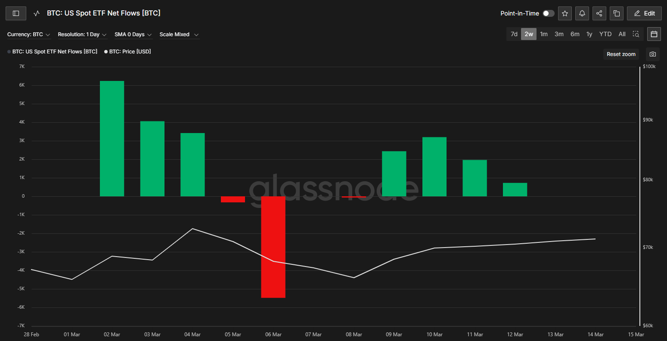Enable the Point-in-Time toggle
Image resolution: width=667 pixels, height=341 pixels.
548,13
